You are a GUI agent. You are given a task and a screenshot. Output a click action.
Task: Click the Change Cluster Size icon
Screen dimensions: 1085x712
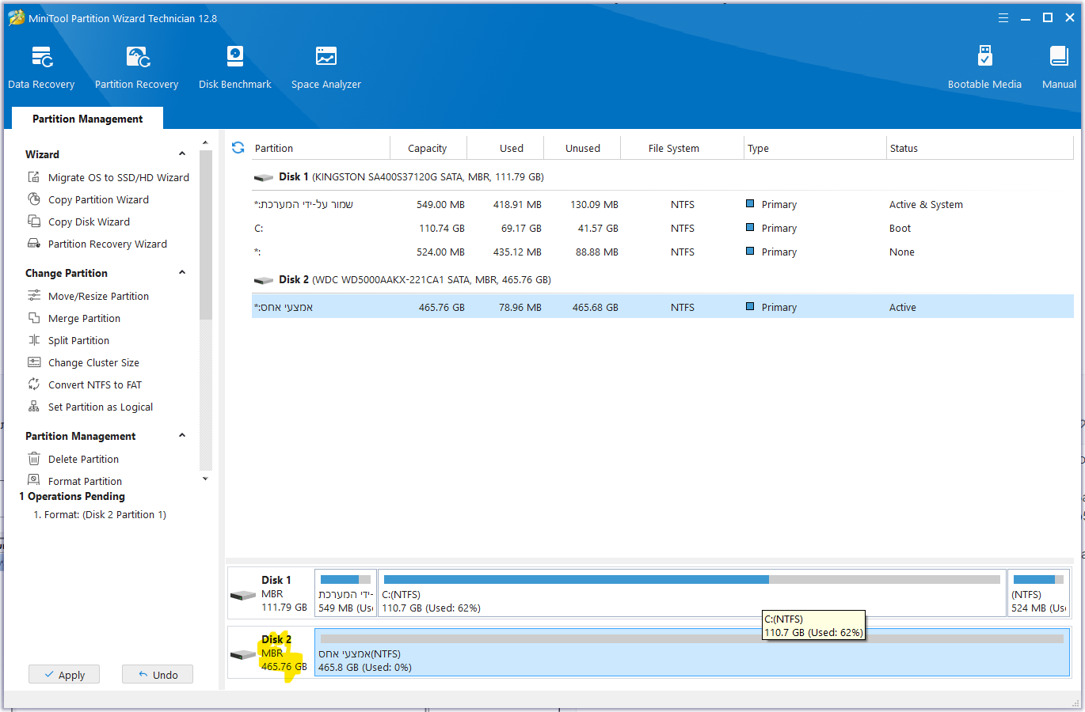point(34,362)
